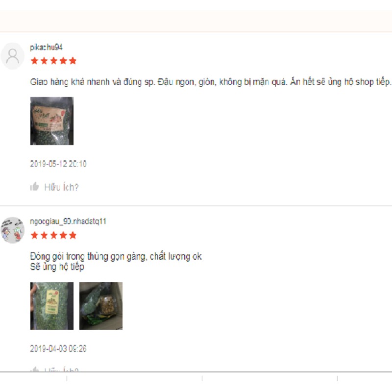Click fifth star of pikachu94's rating
392x392 pixels.
[x=73, y=61]
